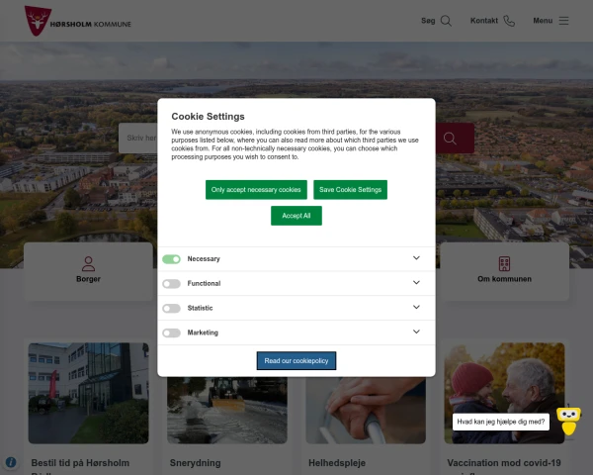
Task: Open Read our cookiepolicy link
Action: click(296, 360)
